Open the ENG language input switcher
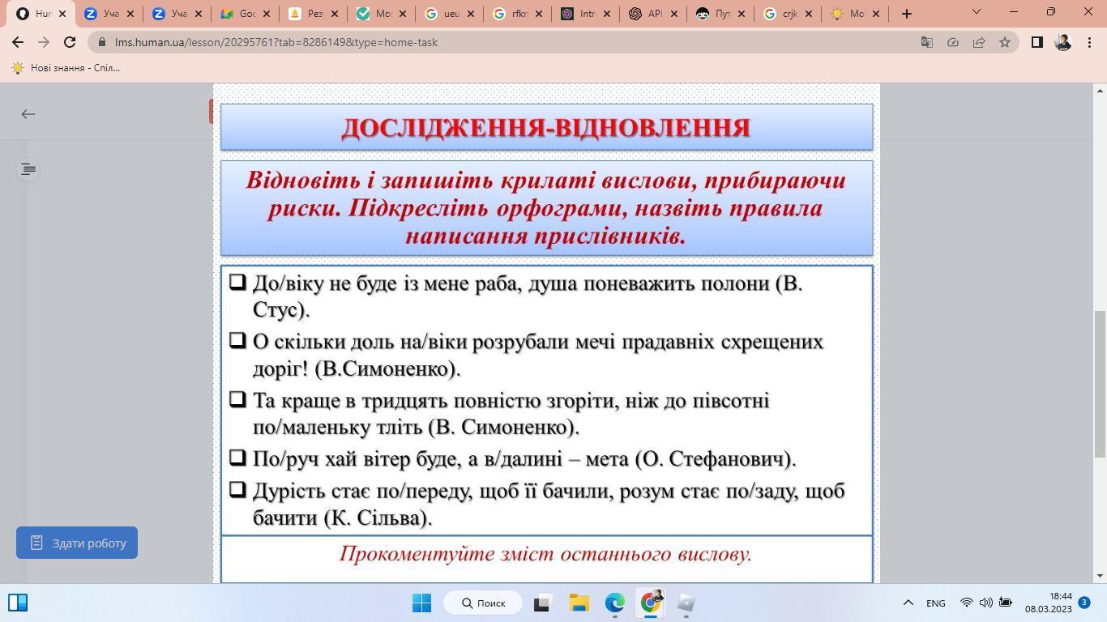 935,603
